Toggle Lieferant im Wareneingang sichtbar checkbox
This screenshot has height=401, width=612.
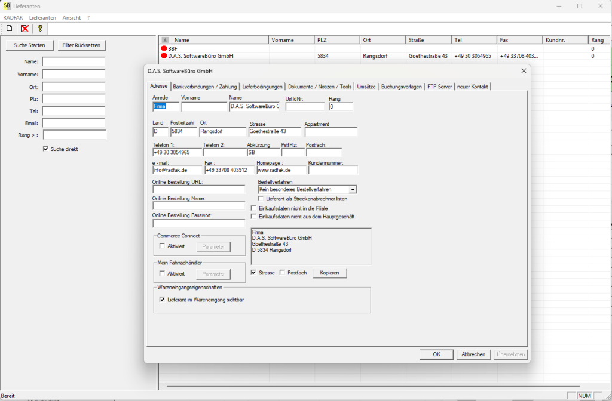(162, 300)
